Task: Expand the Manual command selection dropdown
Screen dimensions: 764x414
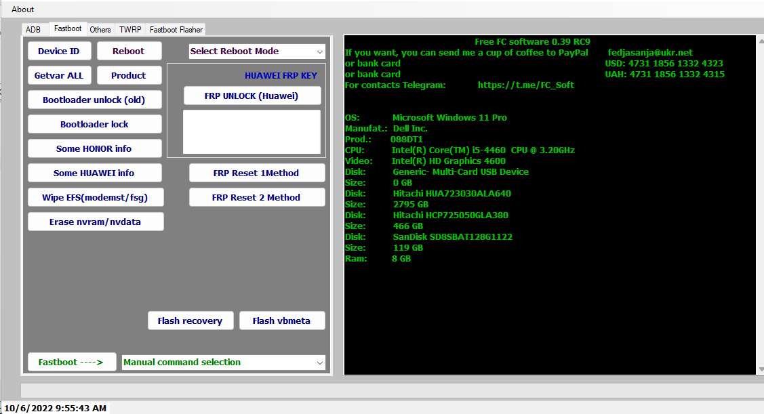Action: coord(224,362)
